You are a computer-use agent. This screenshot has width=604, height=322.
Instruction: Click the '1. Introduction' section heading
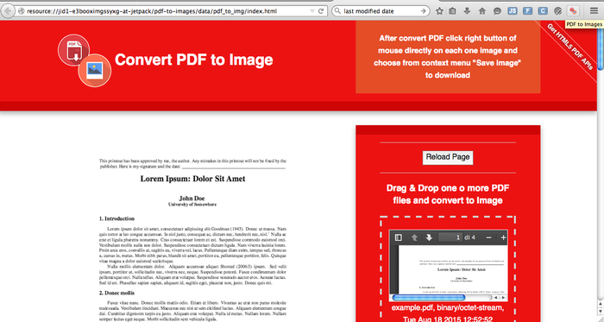[116, 218]
